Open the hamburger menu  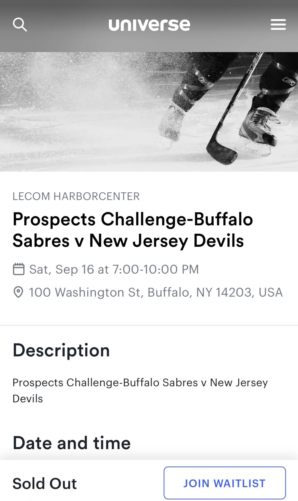pyautogui.click(x=278, y=25)
